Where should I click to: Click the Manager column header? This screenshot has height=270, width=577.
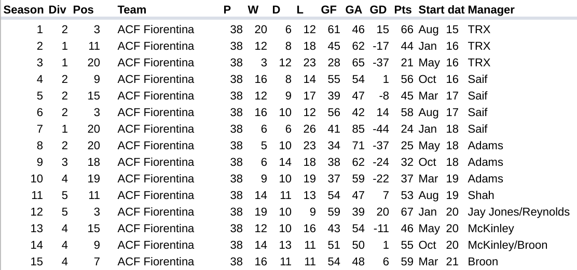pos(491,10)
